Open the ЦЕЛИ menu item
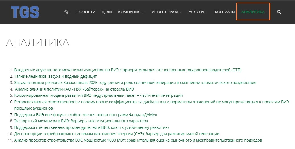Viewport: 295px width, 149px height. coord(107,12)
